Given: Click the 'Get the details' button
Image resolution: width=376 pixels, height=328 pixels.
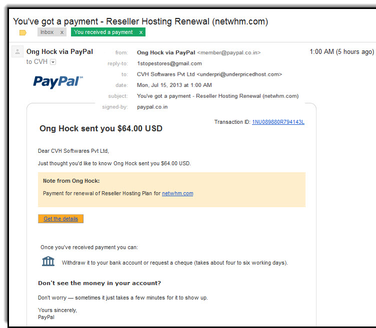Looking at the screenshot, I should [x=60, y=219].
